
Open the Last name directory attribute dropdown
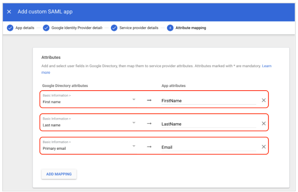tap(134, 123)
